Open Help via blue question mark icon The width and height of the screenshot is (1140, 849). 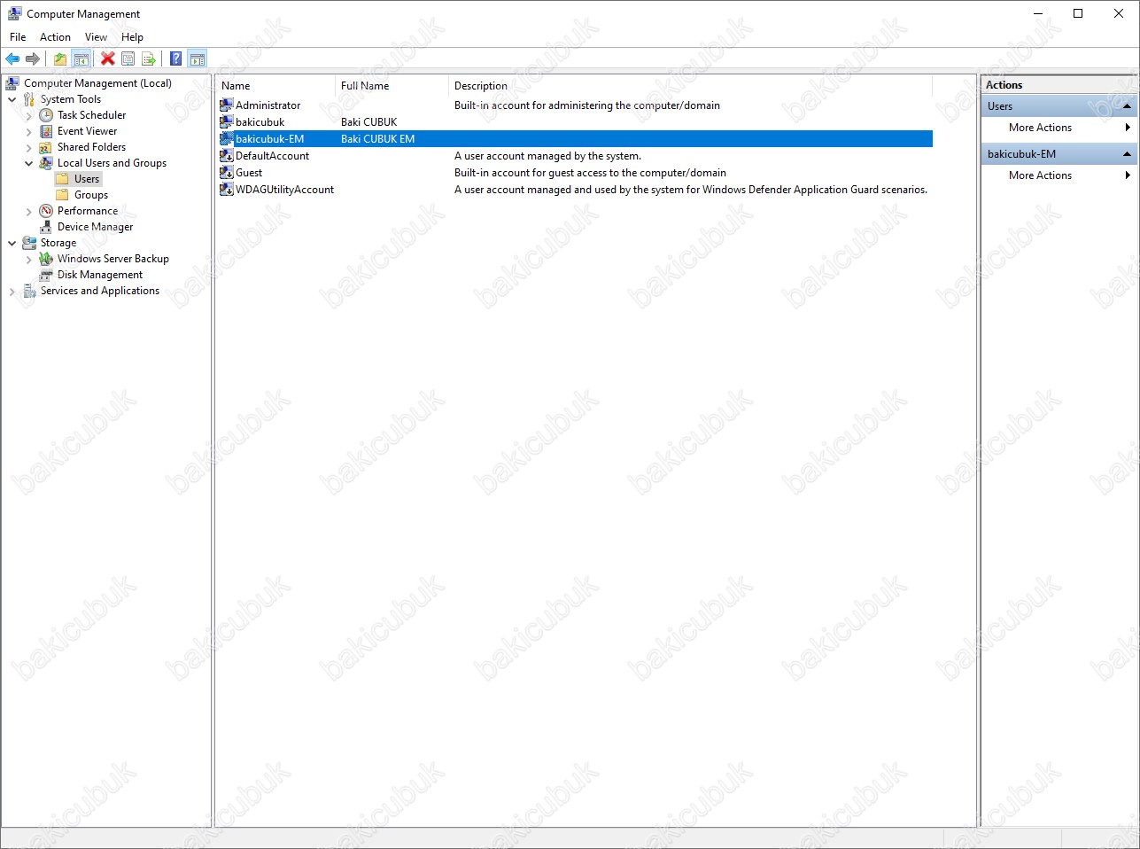pyautogui.click(x=175, y=59)
